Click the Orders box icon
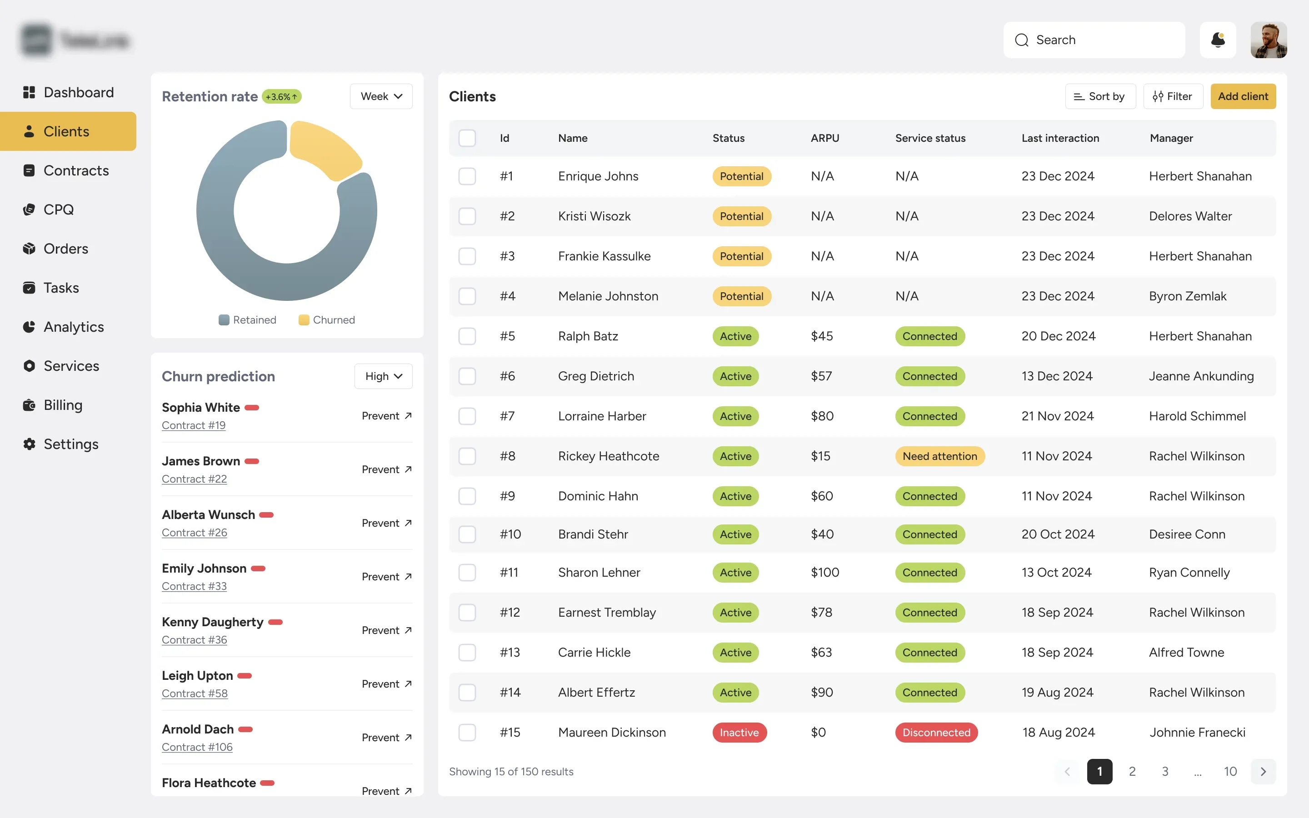Screen dimensions: 1309x818 pyautogui.click(x=29, y=249)
